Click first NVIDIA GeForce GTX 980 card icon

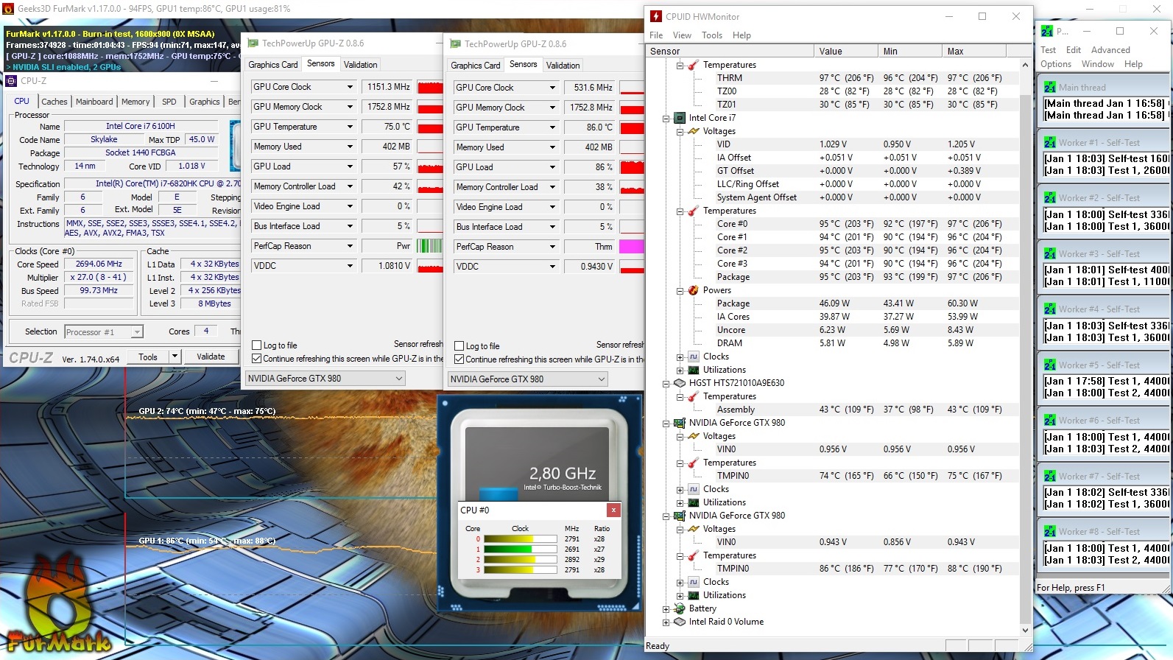pos(680,423)
